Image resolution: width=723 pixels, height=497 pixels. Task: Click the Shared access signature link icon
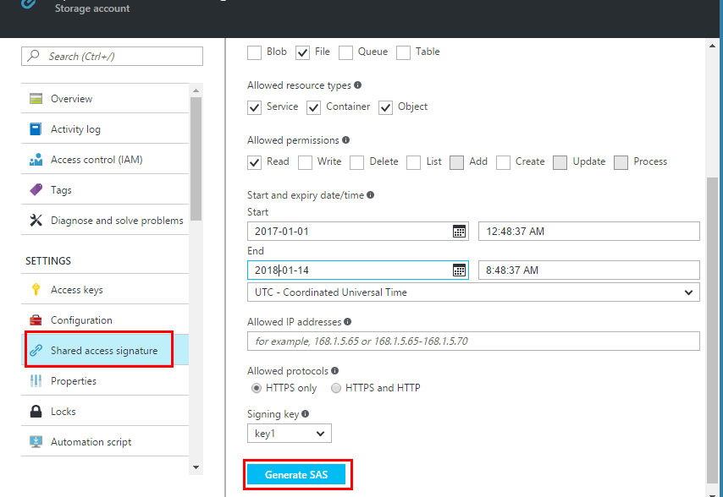(36, 350)
